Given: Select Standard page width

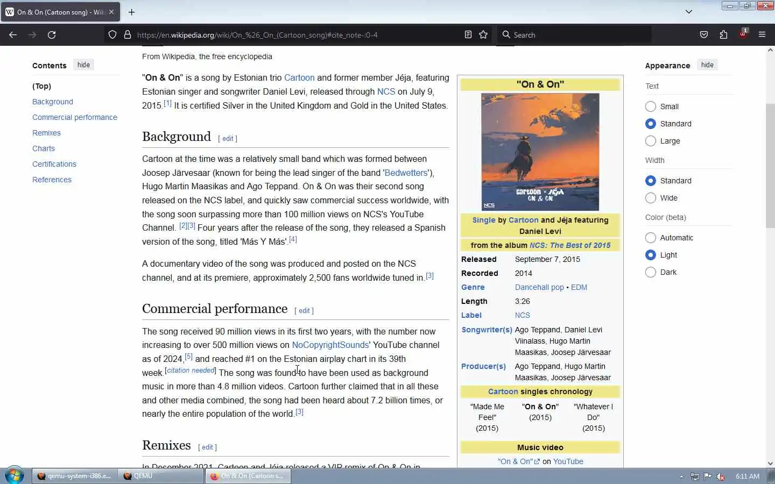Looking at the screenshot, I should (651, 181).
